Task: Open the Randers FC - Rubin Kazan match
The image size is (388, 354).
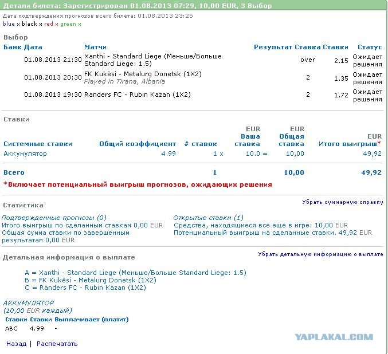Action: 137,95
